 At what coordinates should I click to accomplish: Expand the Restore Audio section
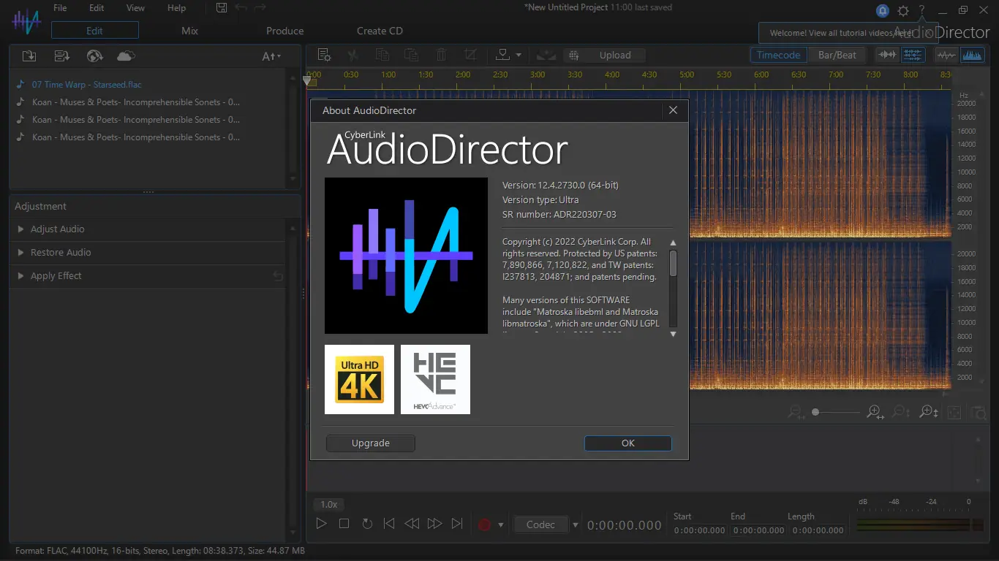(x=61, y=253)
